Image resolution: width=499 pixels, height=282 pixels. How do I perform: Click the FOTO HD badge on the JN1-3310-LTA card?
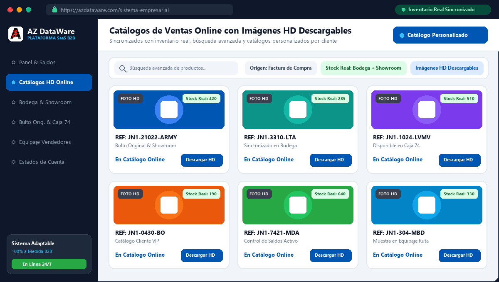(x=259, y=99)
